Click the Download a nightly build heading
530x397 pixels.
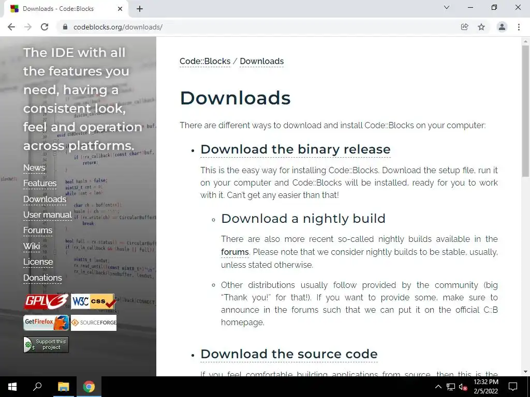(303, 219)
